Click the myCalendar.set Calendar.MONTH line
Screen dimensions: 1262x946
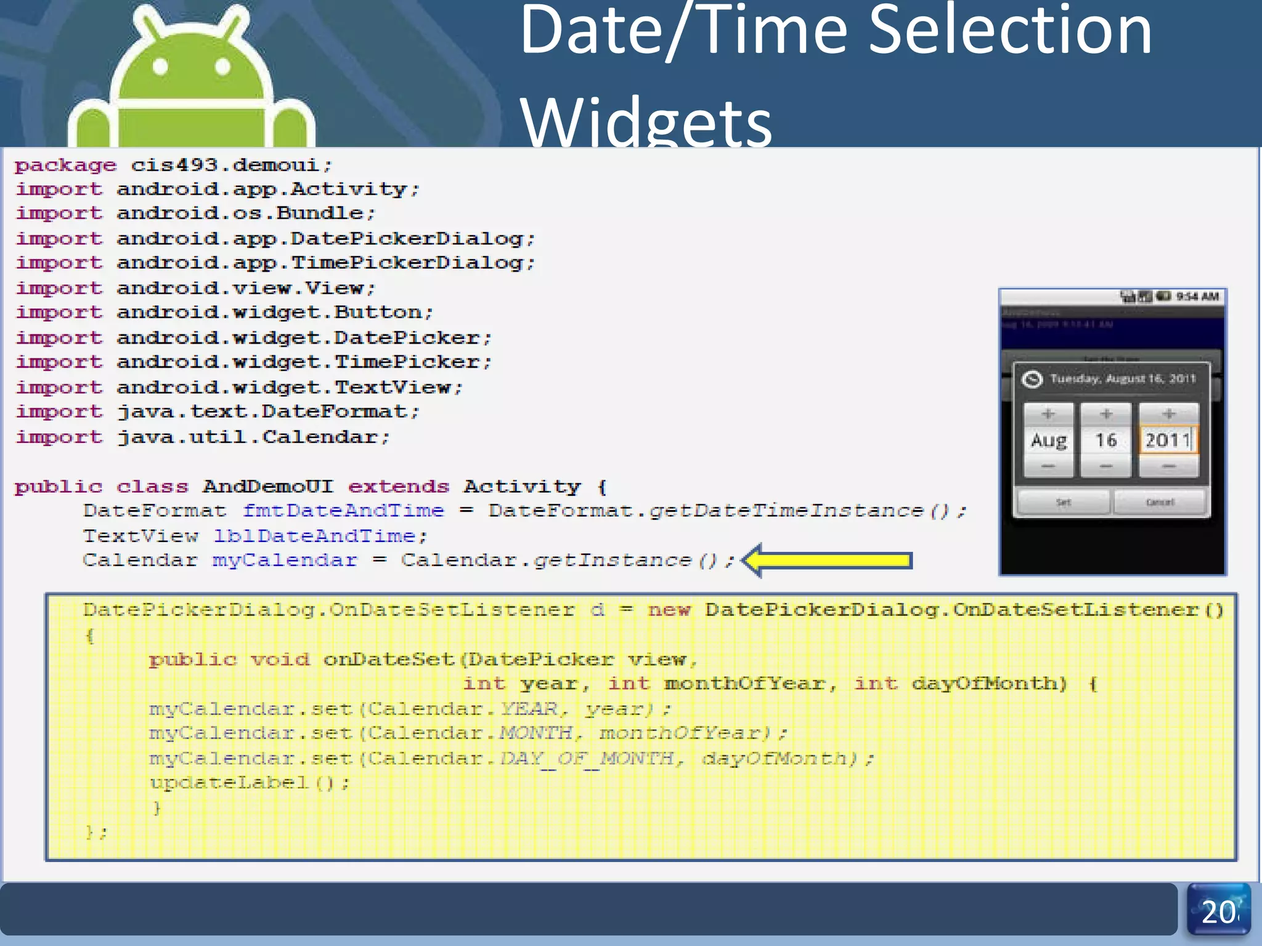pos(468,733)
